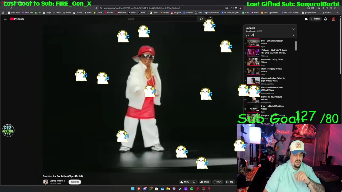Image resolution: width=342 pixels, height=192 pixels.
Task: Open the Brave Rewards triangle icon
Action: pos(240,8)
